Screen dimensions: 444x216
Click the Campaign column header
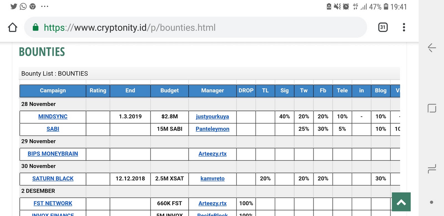53,91
